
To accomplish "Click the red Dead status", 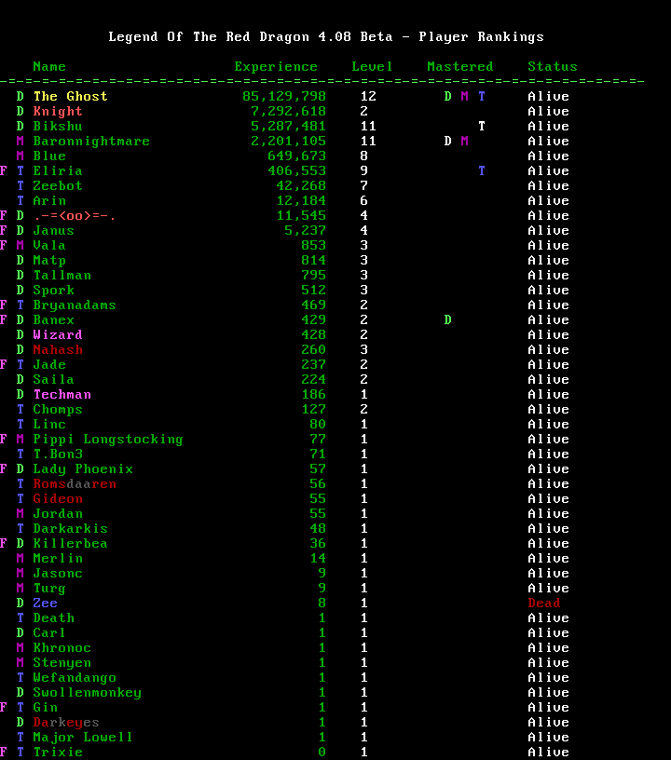I will [544, 604].
